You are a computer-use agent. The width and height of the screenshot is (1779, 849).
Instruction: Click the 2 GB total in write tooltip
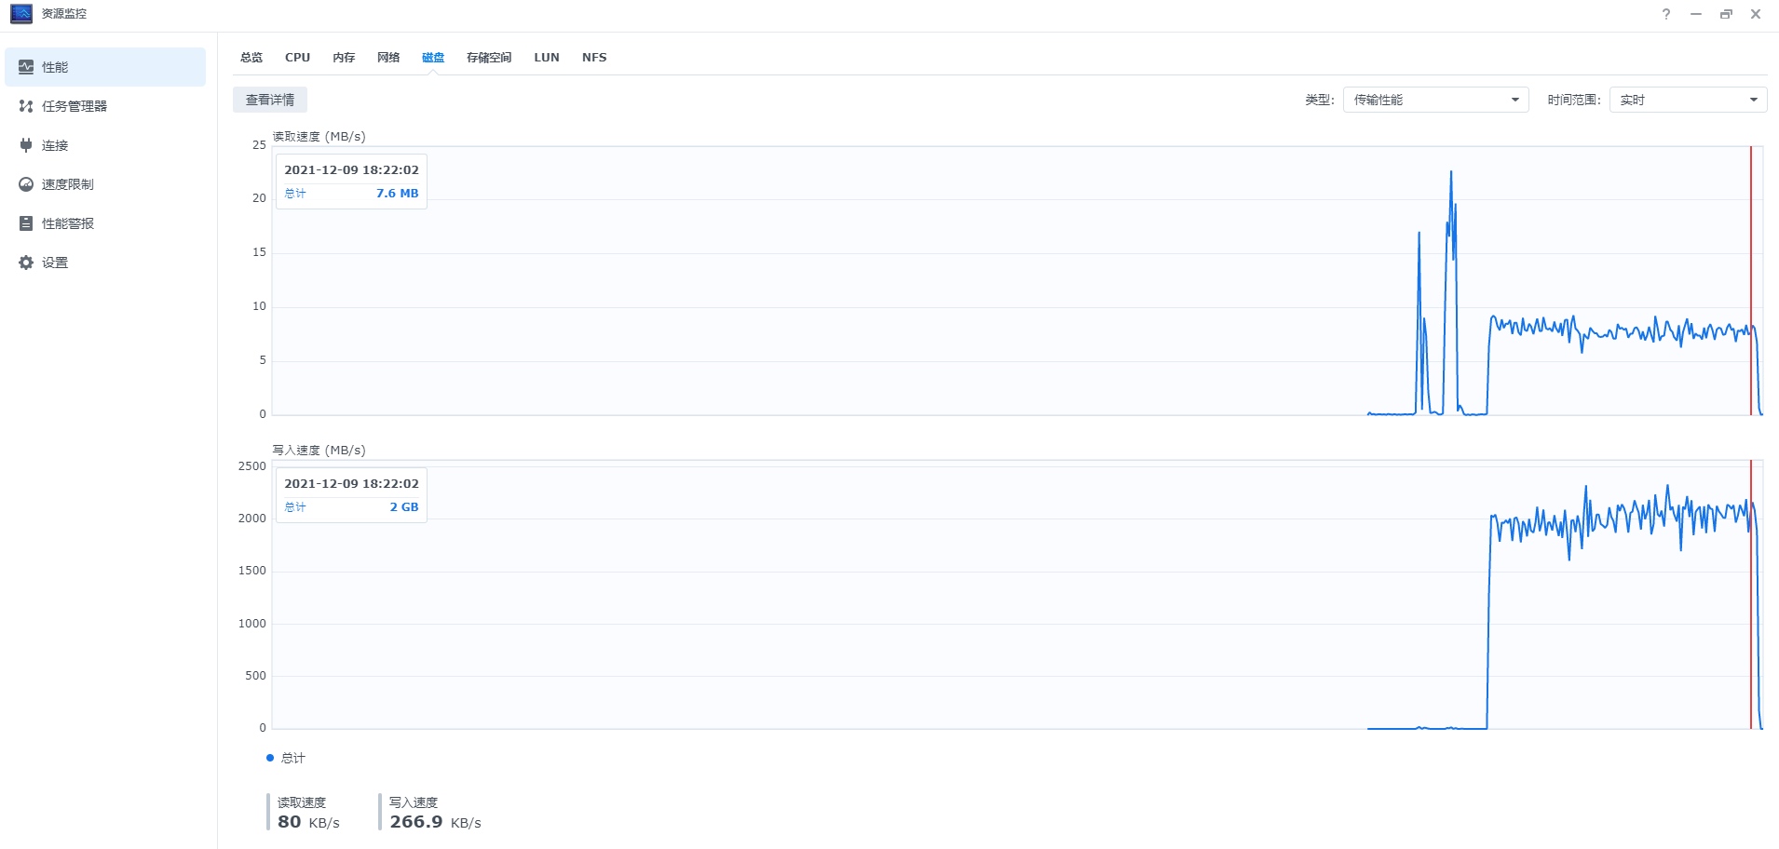pyautogui.click(x=404, y=507)
